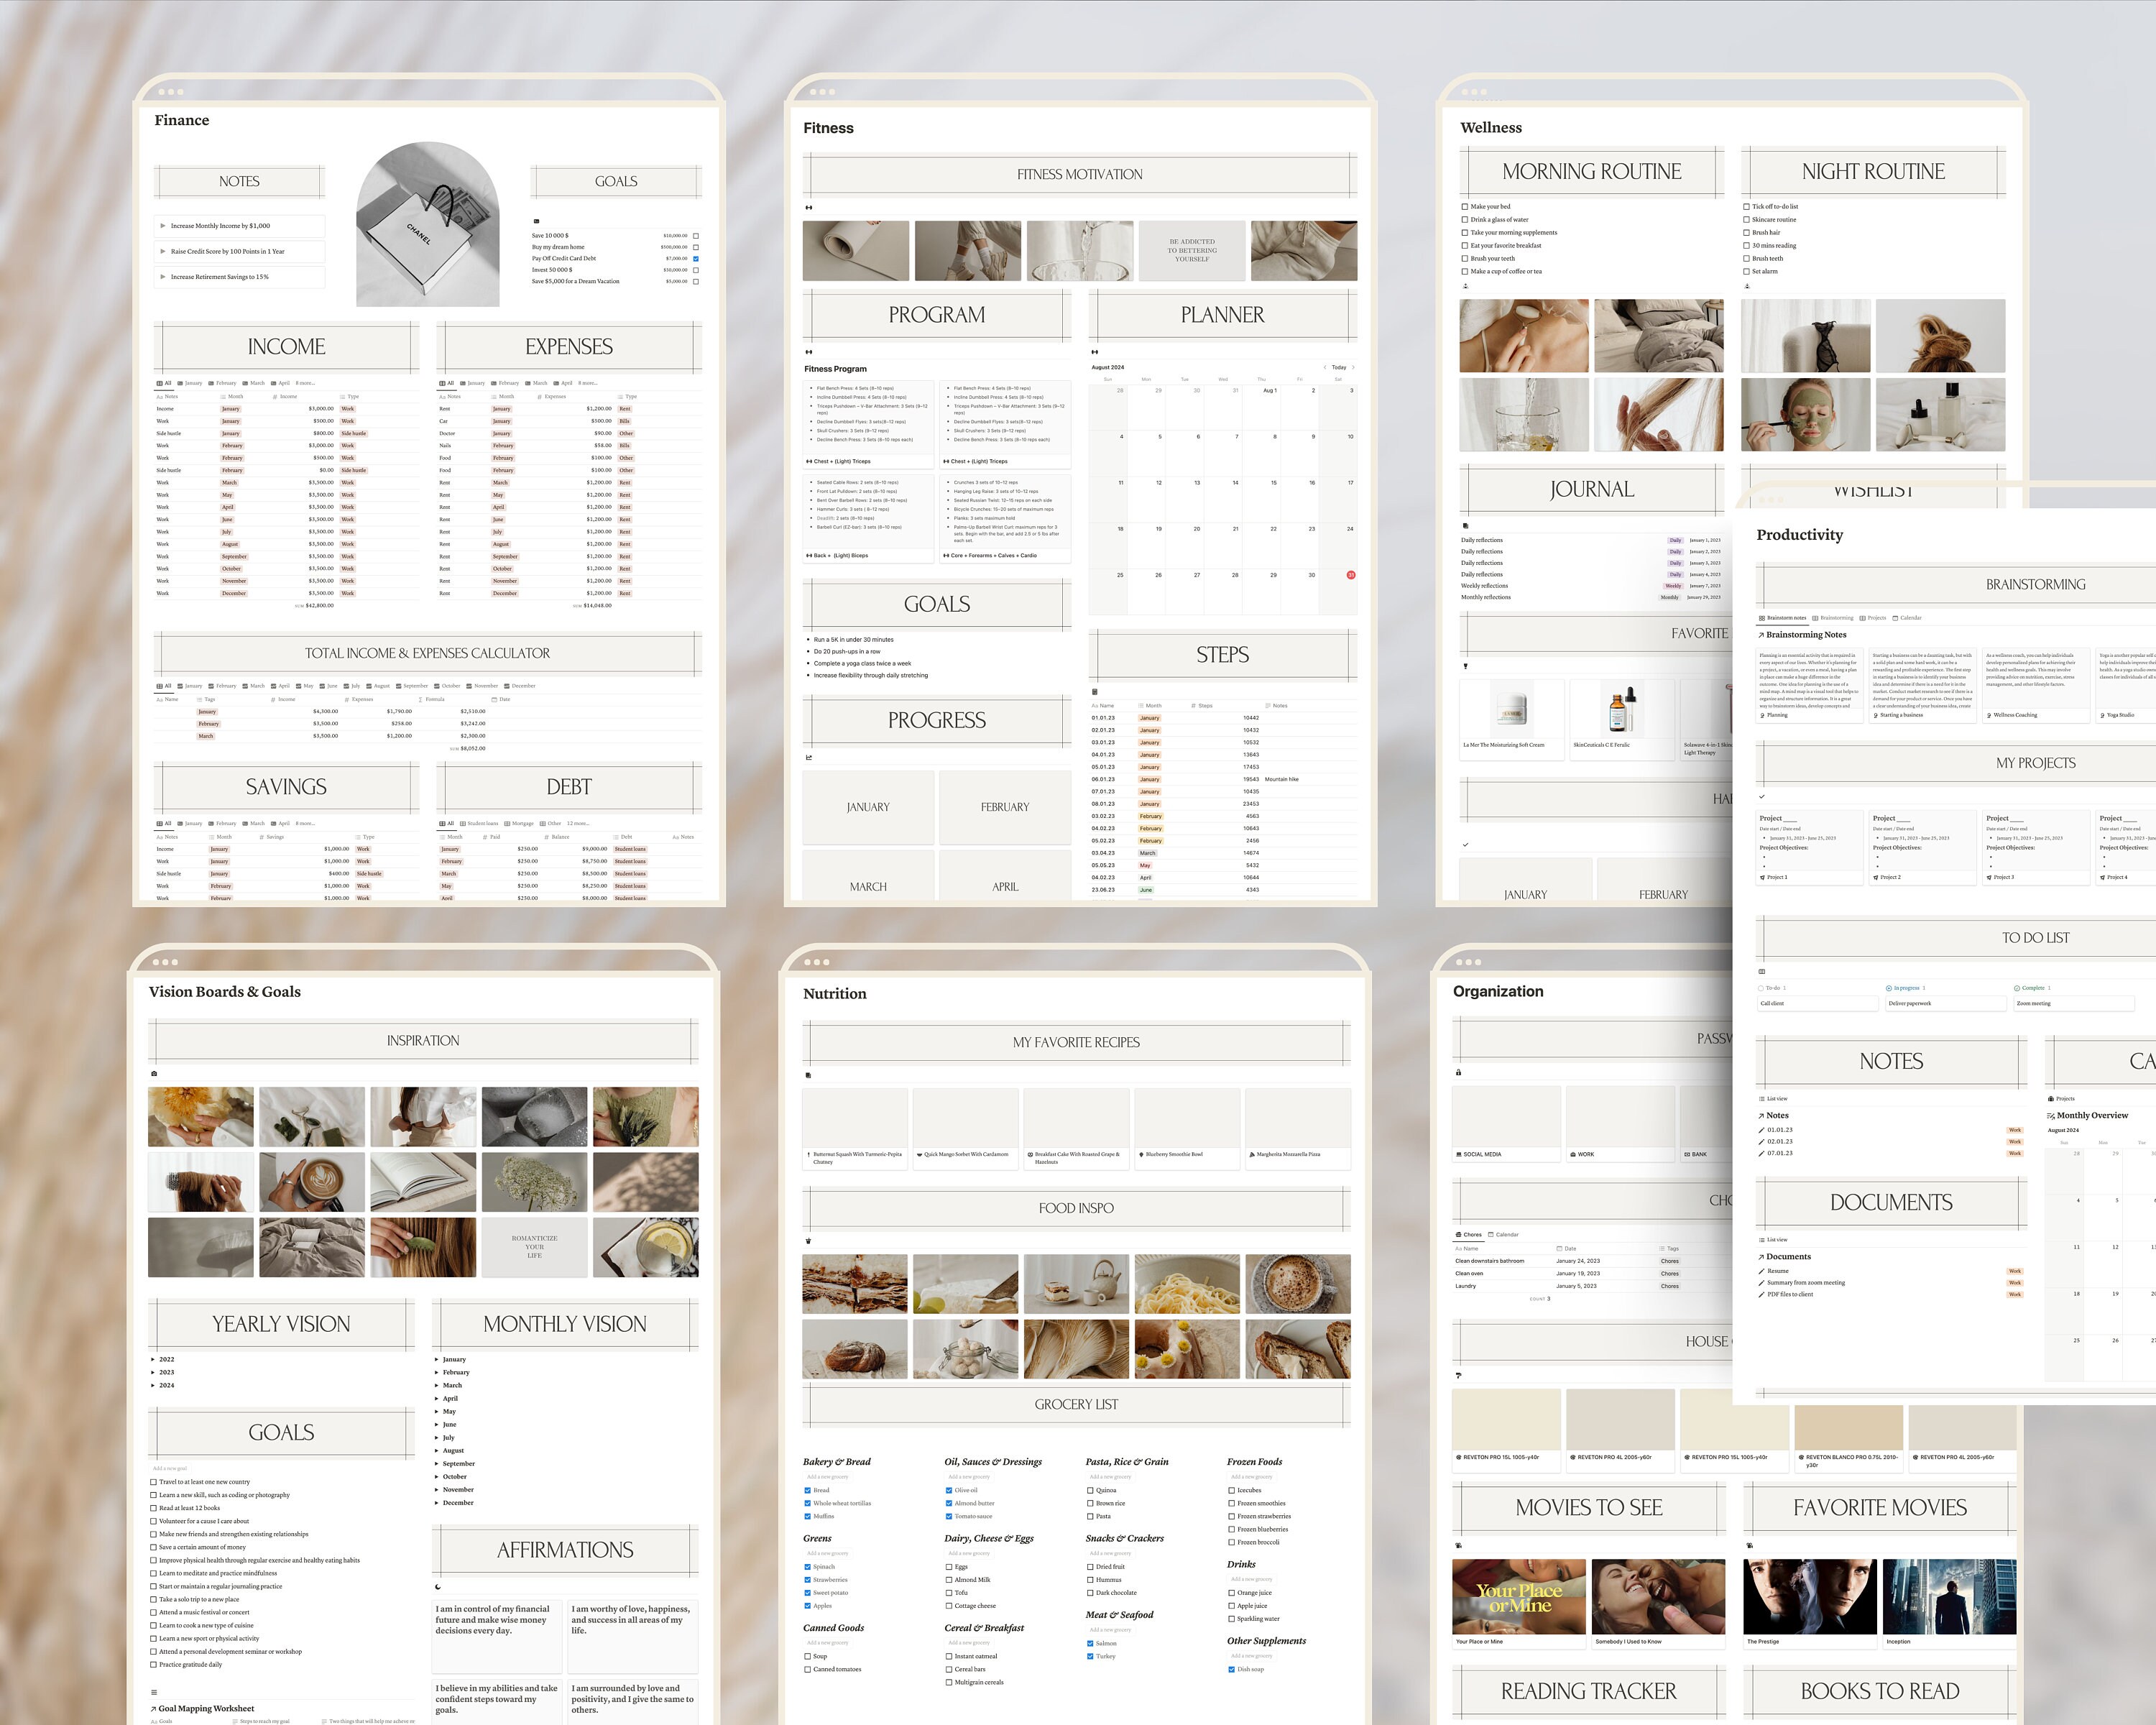Viewport: 2156px width, 1725px height.
Task: Switch to the February tab of the Expenses table
Action: tap(508, 383)
